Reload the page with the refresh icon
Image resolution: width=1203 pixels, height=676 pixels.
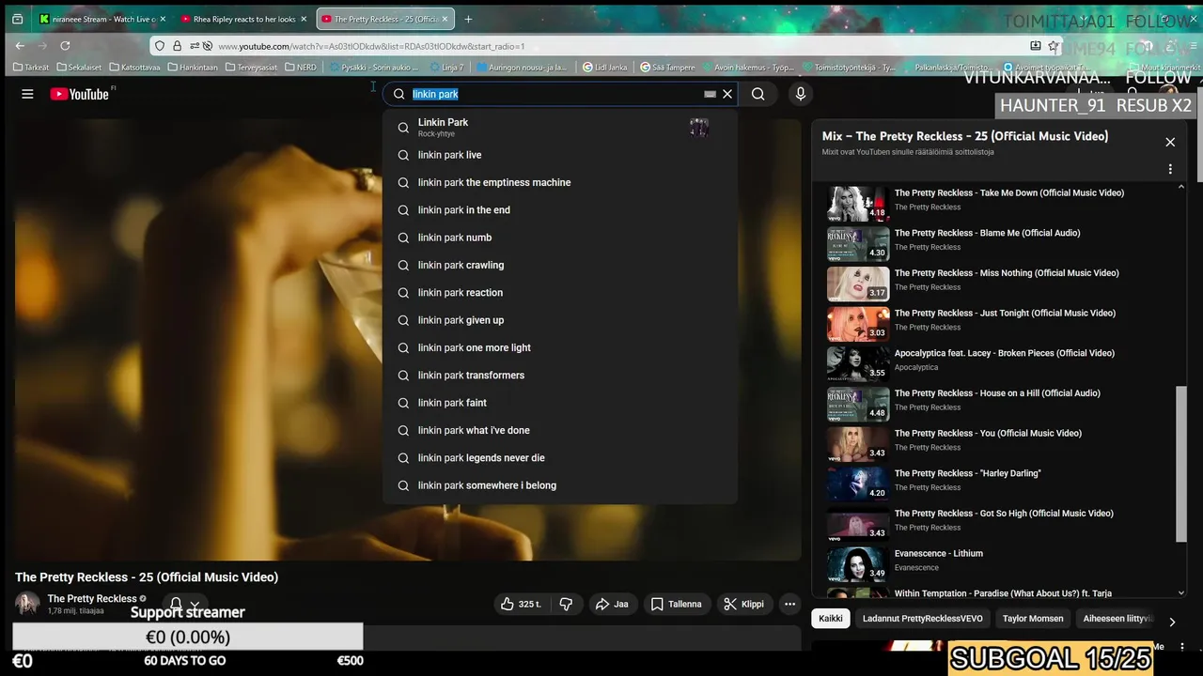[x=65, y=45]
